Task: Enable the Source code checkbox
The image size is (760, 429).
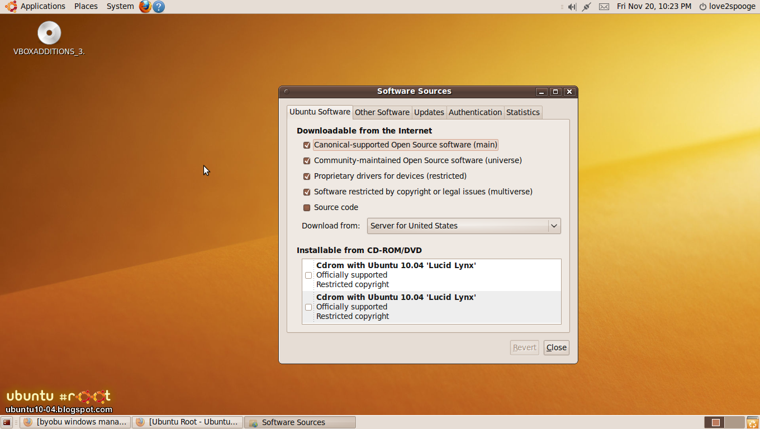Action: point(307,208)
